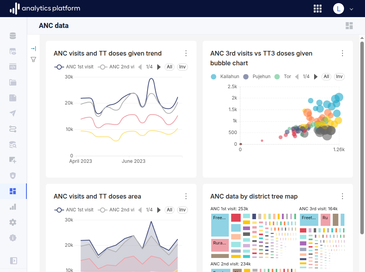Open the security shield sidebar icon
The height and width of the screenshot is (272, 365).
(x=13, y=176)
